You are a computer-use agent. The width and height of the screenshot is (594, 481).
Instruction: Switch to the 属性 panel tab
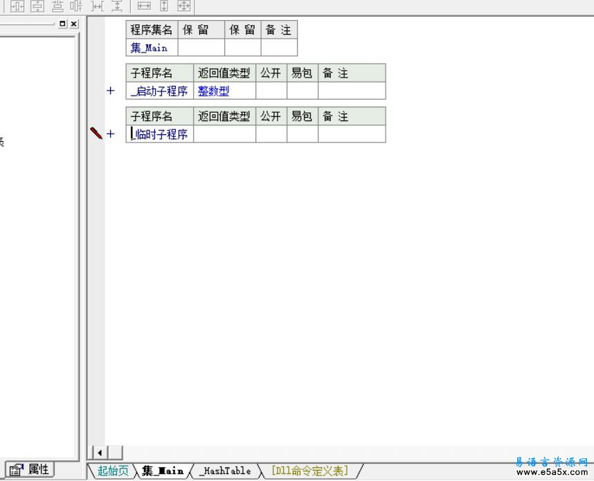coord(30,470)
